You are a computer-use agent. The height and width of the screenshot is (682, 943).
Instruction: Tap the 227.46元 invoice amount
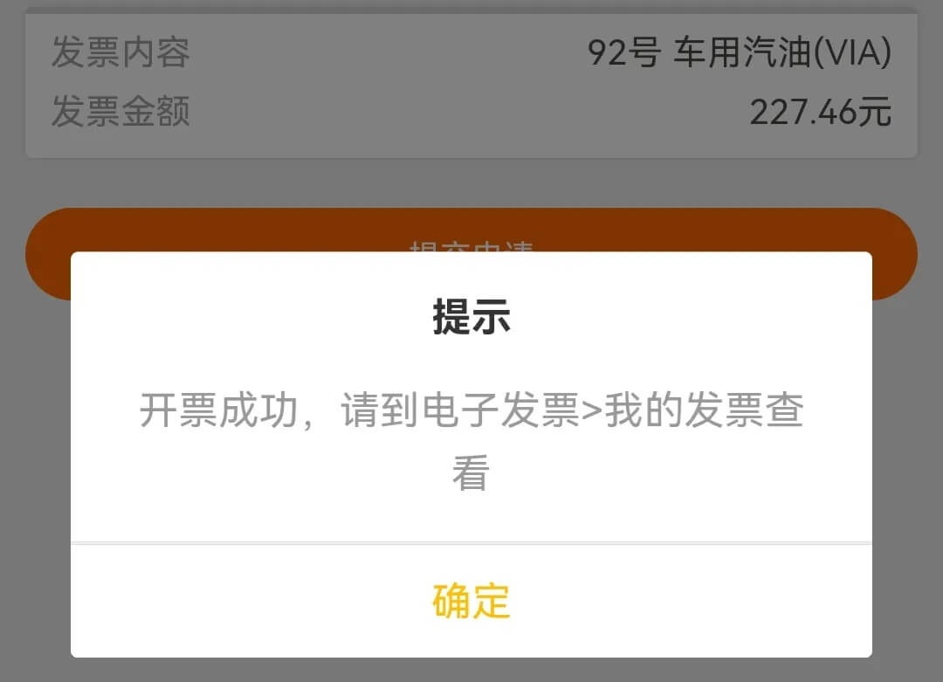click(x=820, y=112)
